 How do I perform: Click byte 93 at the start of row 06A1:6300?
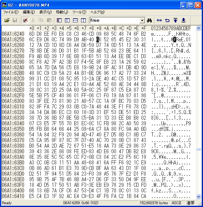click(32, 101)
